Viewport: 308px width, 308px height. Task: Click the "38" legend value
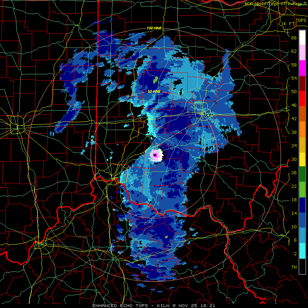(x=294, y=132)
